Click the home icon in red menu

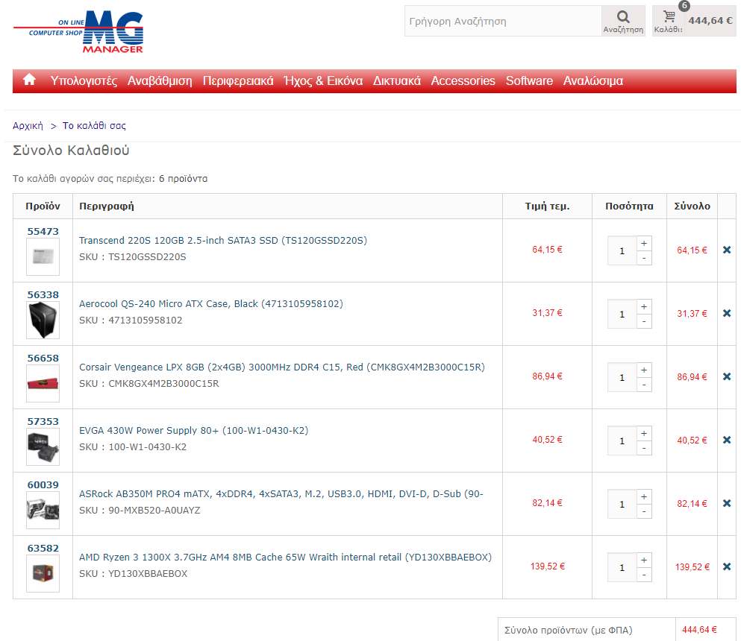[x=29, y=80]
